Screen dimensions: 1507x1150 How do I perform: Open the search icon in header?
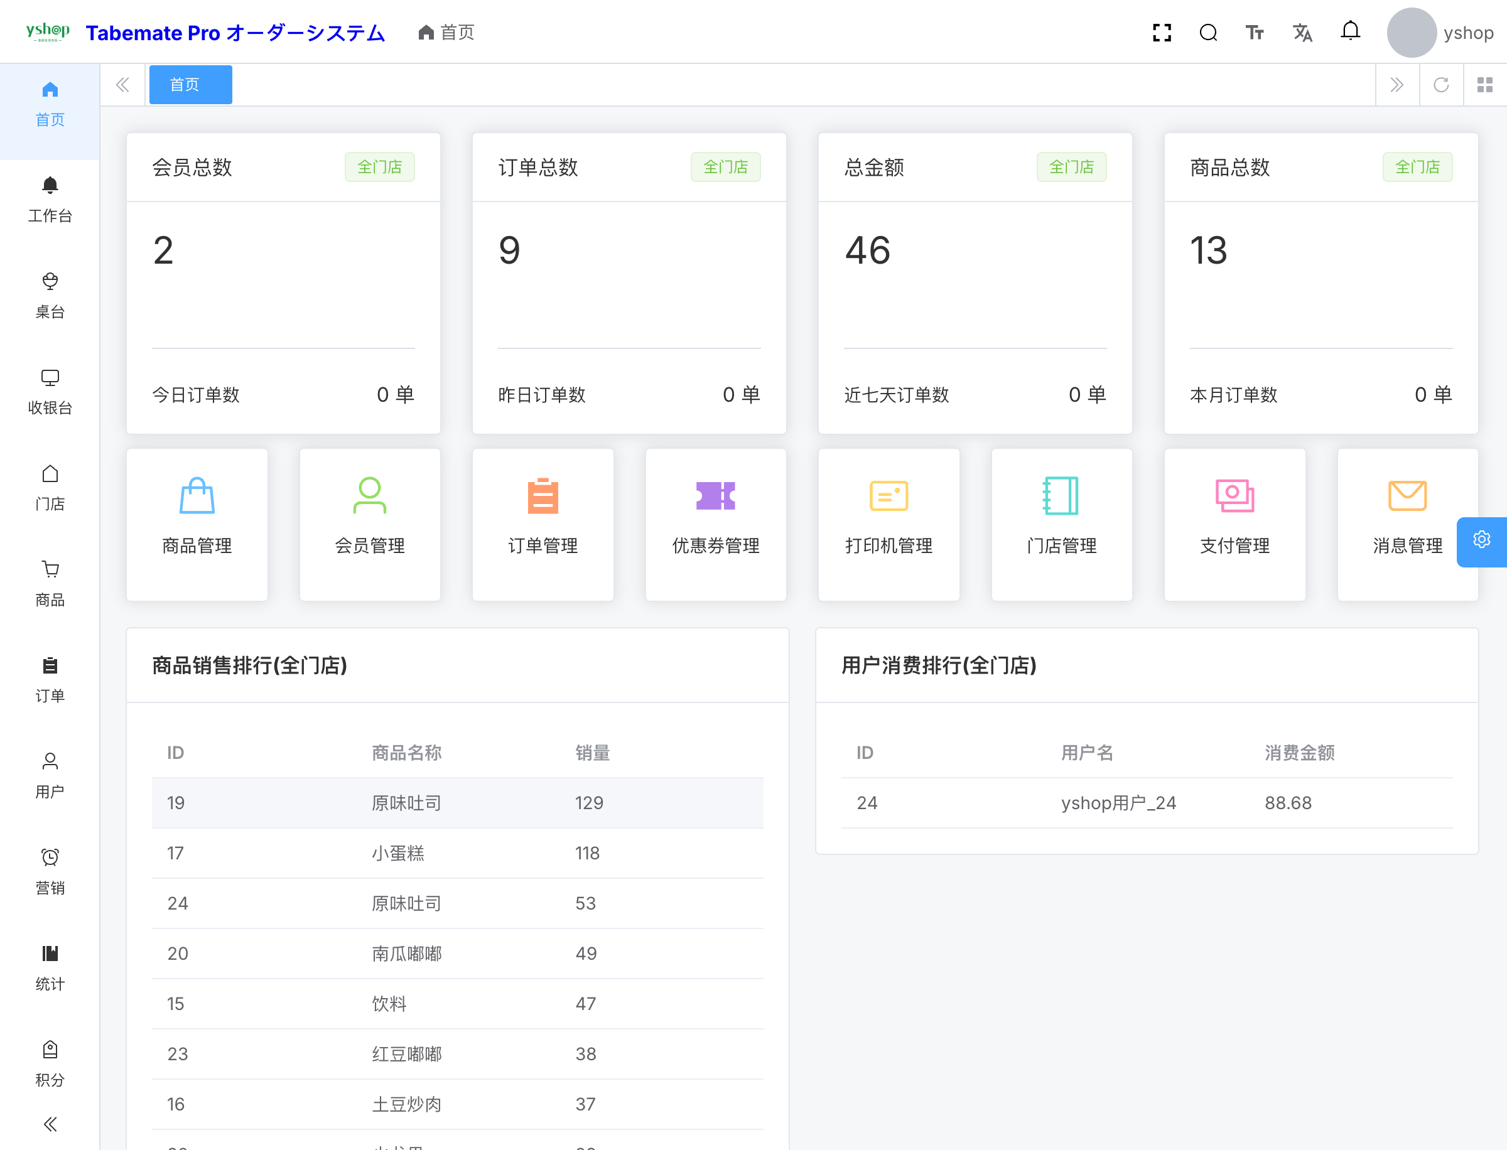pos(1209,33)
